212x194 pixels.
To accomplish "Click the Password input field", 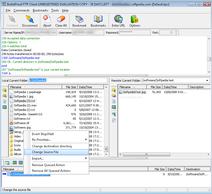I will [135, 32].
